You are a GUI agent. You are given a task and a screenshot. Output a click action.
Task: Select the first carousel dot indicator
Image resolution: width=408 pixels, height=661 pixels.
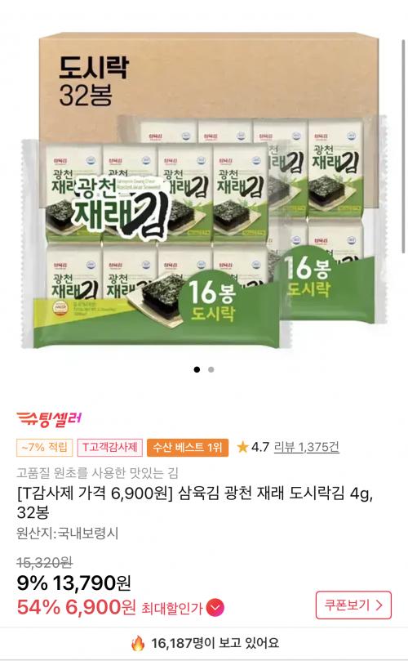click(197, 369)
